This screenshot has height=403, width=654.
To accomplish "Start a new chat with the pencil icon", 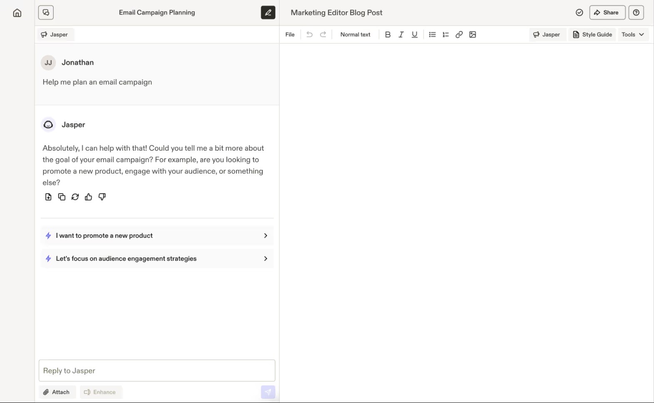I will pyautogui.click(x=268, y=12).
